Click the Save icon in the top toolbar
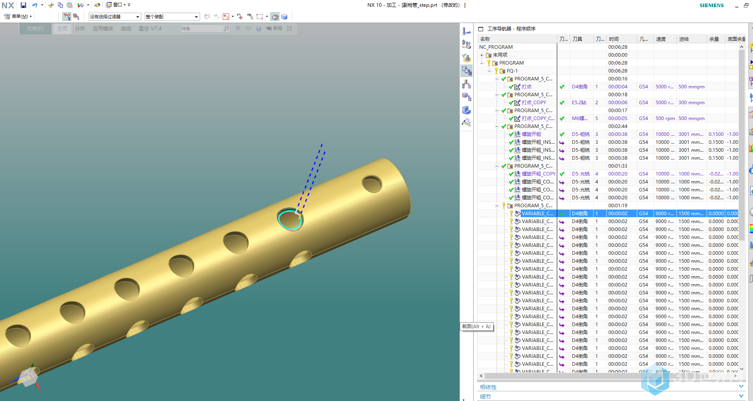The width and height of the screenshot is (753, 401). (x=23, y=5)
